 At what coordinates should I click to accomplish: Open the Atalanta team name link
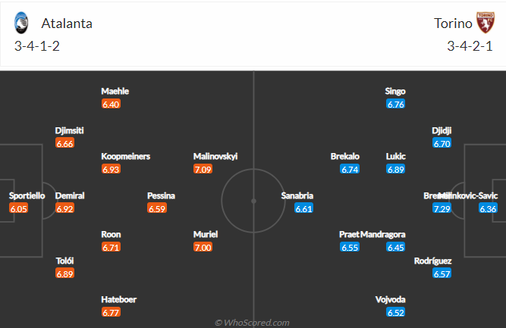click(67, 23)
